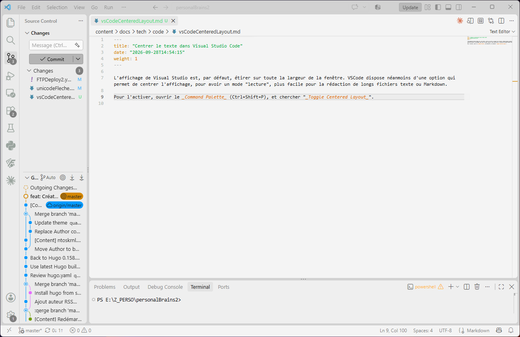The height and width of the screenshot is (337, 520).
Task: Collapse the top Changes section
Action: click(x=27, y=33)
